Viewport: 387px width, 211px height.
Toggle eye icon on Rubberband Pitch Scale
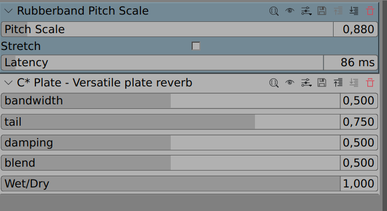click(x=290, y=11)
